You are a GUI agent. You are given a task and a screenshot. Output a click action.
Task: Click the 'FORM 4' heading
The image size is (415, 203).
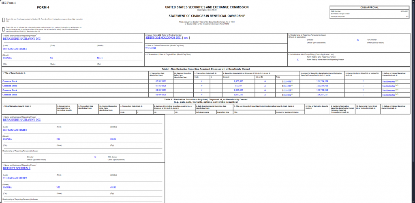point(43,7)
